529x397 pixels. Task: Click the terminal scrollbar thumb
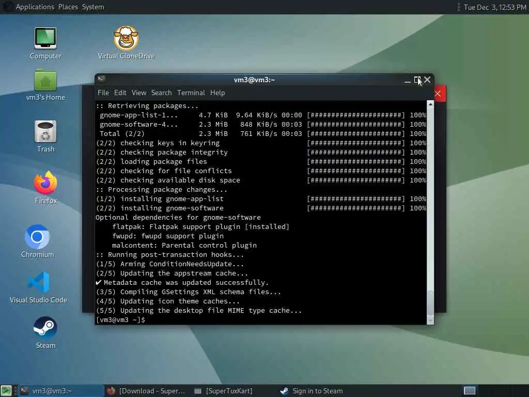(x=430, y=303)
